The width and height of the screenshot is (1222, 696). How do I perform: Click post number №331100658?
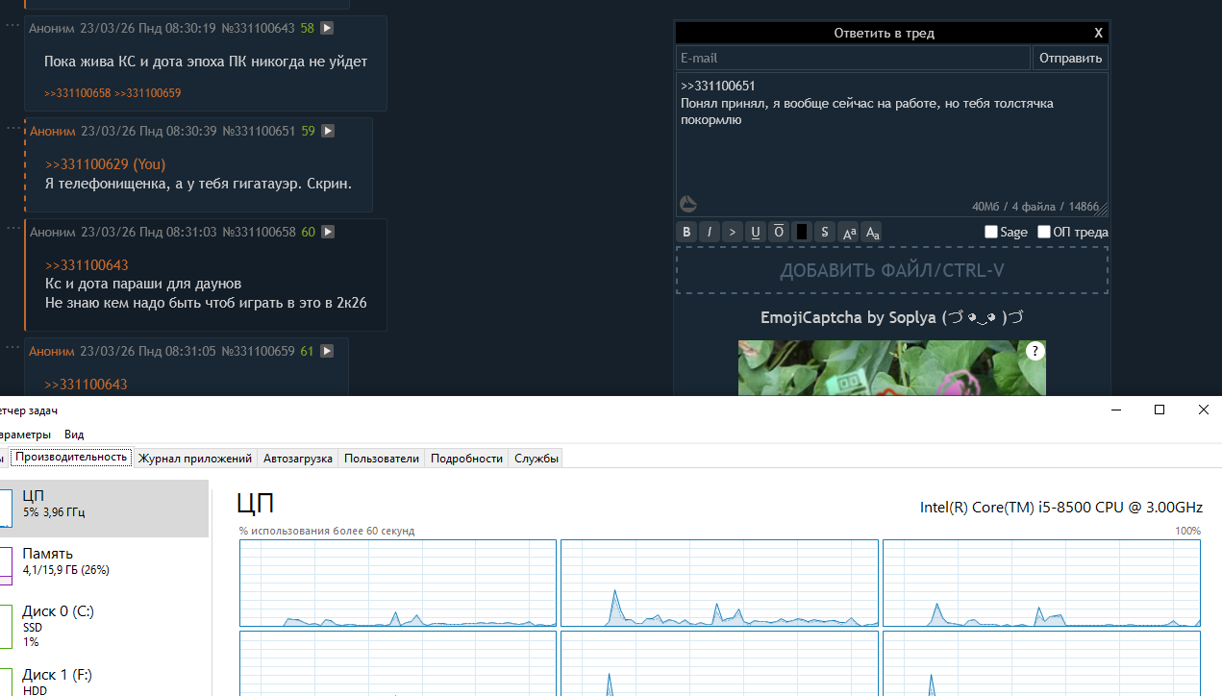(x=258, y=232)
